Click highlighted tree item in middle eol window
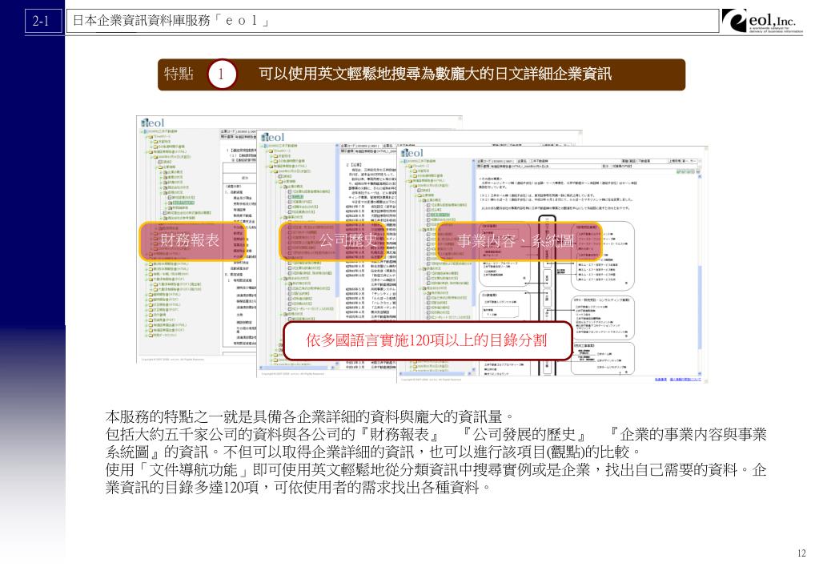 tap(298, 196)
